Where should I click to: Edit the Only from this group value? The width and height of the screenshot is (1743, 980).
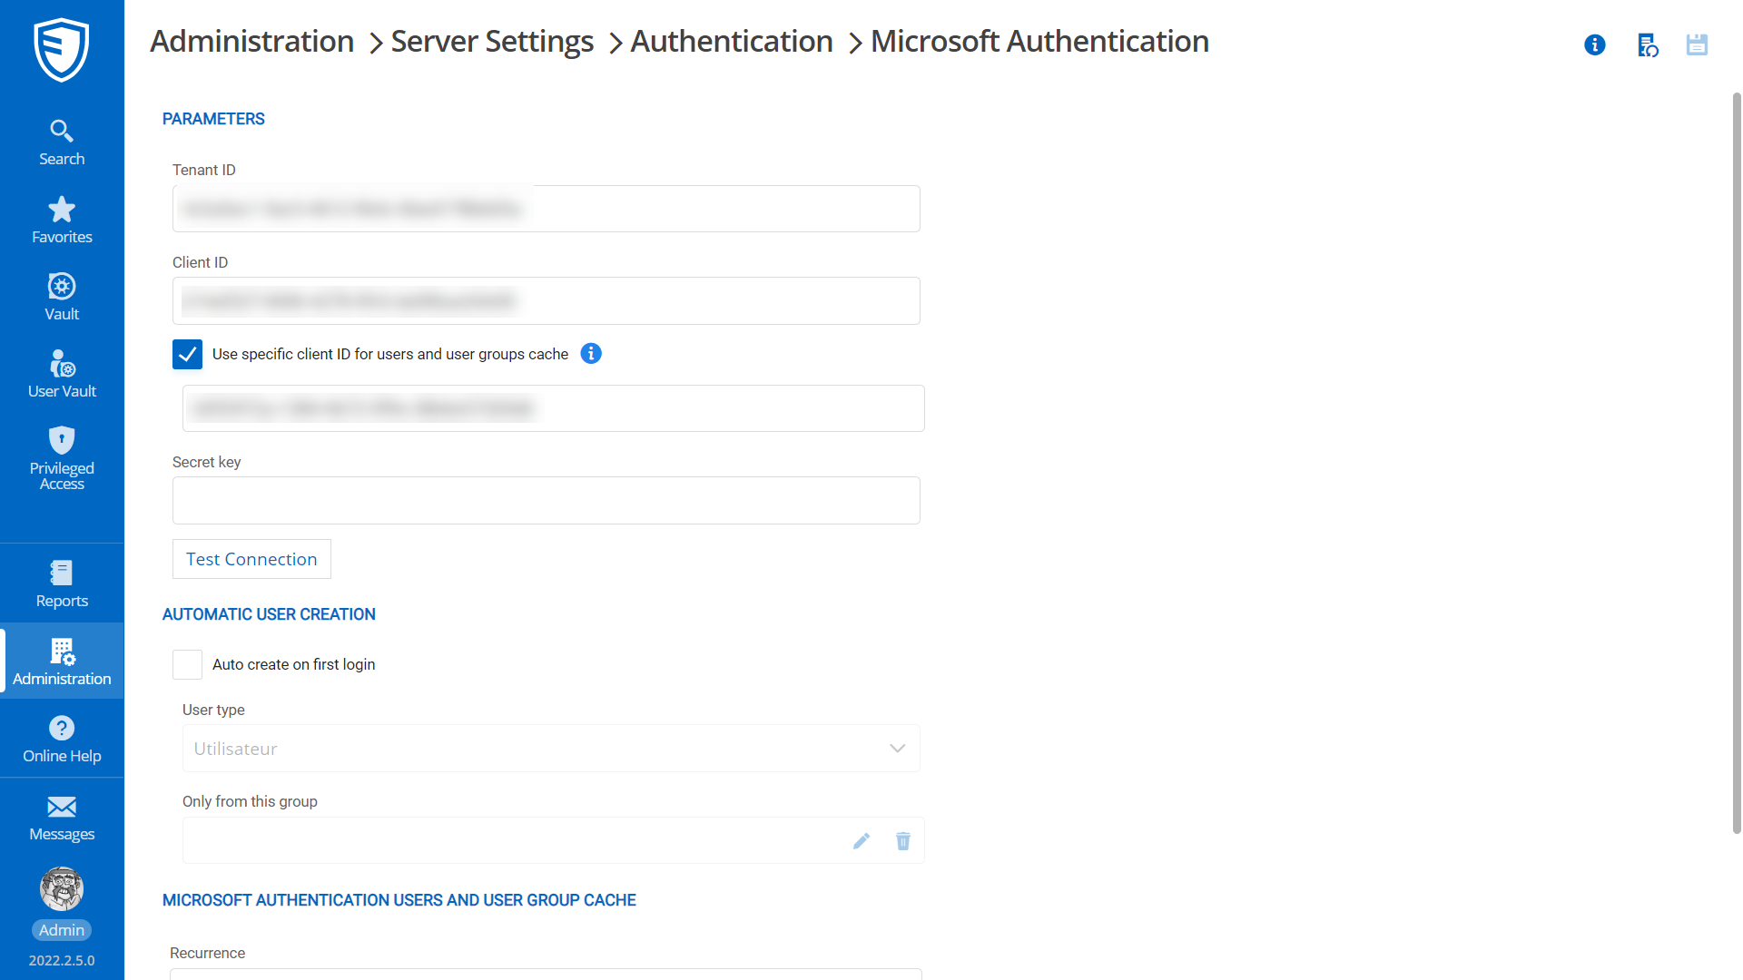coord(861,840)
